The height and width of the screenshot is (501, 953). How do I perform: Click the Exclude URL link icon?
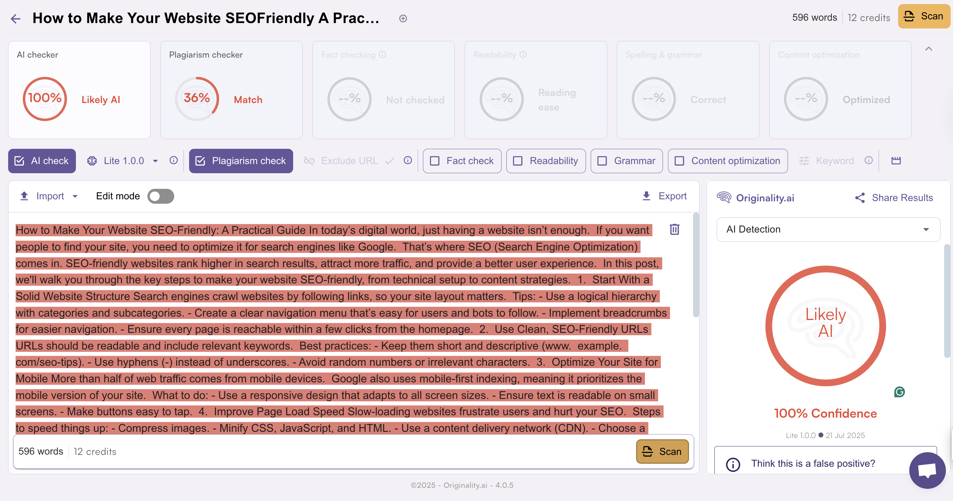tap(309, 161)
